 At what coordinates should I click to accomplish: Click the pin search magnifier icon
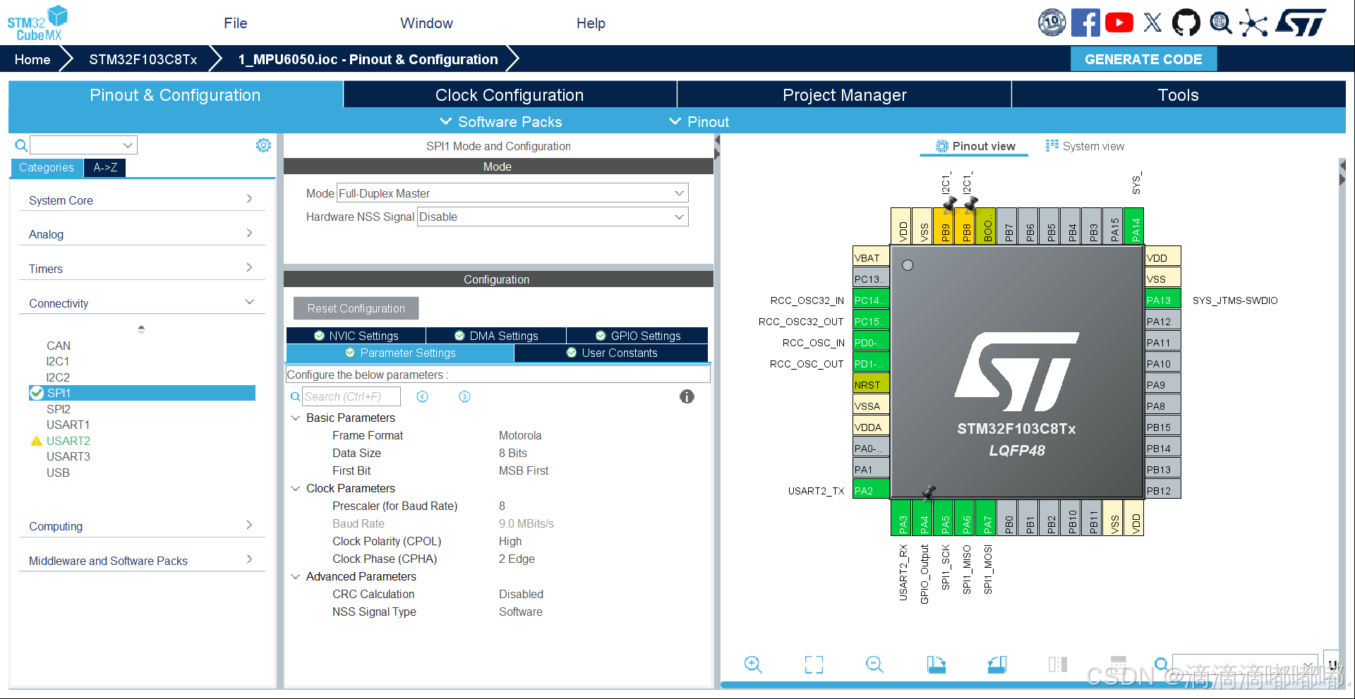click(1161, 664)
